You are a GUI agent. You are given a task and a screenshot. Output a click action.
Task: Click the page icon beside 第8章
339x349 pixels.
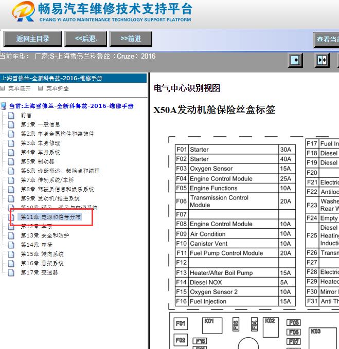(x=11, y=189)
